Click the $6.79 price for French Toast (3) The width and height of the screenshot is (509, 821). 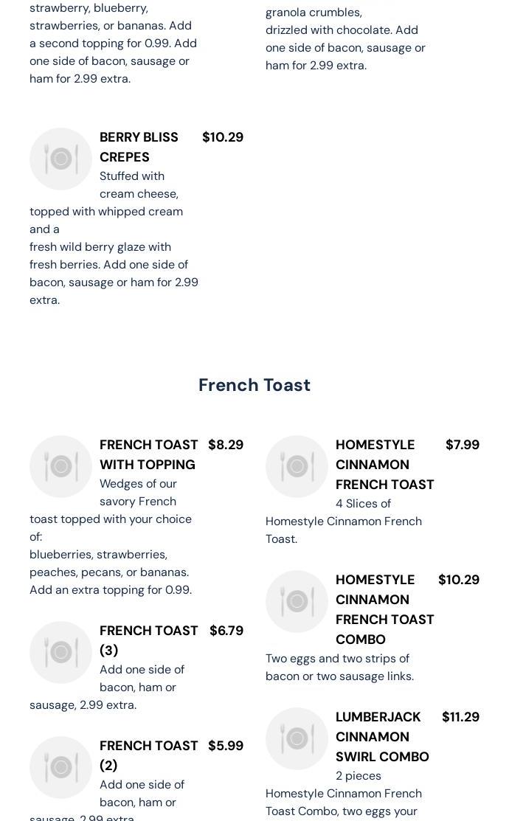point(226,631)
